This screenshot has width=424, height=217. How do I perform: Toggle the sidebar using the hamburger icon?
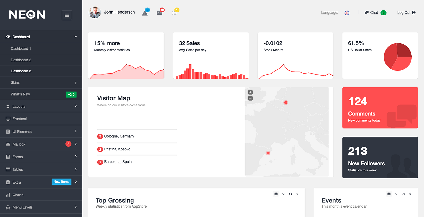pyautogui.click(x=67, y=15)
